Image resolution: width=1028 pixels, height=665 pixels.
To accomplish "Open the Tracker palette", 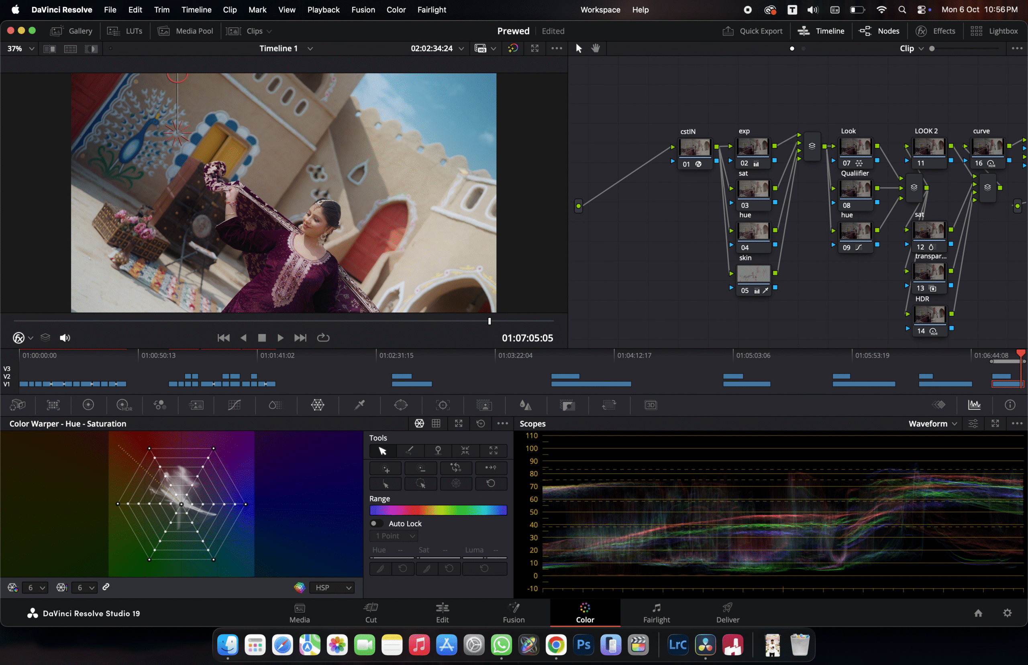I will click(x=443, y=405).
